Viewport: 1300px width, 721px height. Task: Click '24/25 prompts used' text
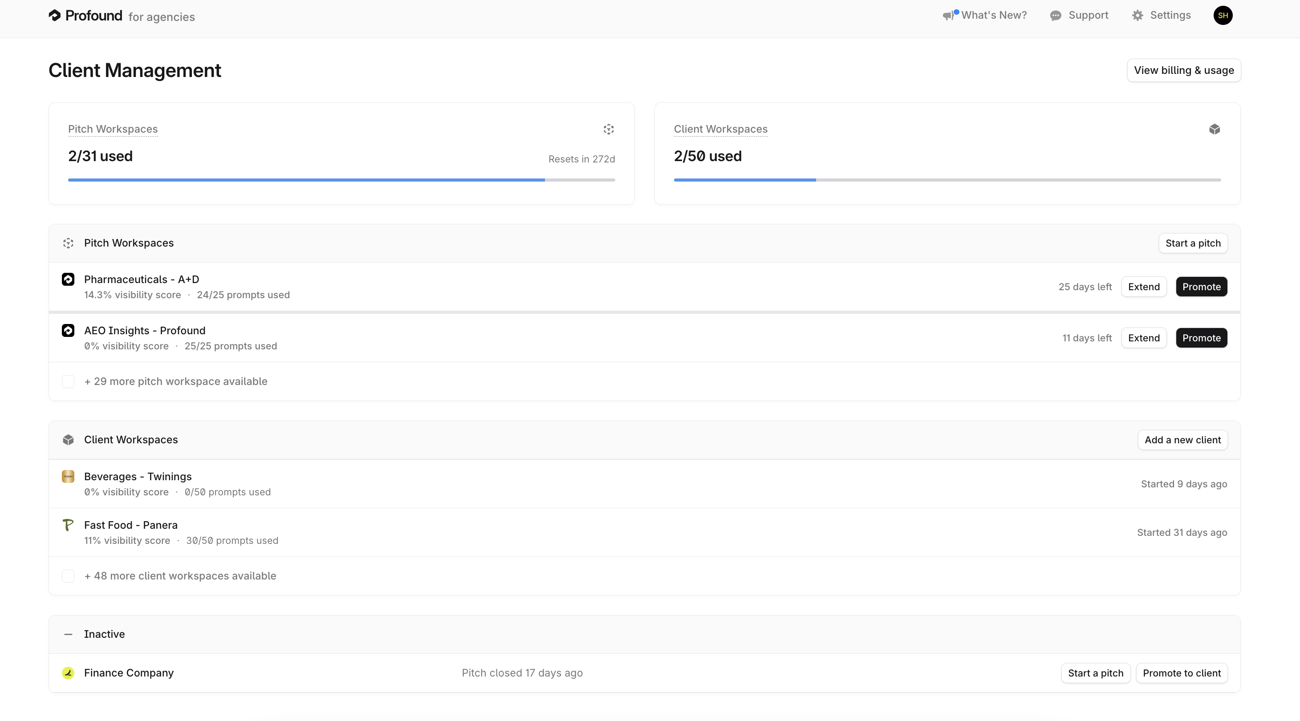[243, 295]
